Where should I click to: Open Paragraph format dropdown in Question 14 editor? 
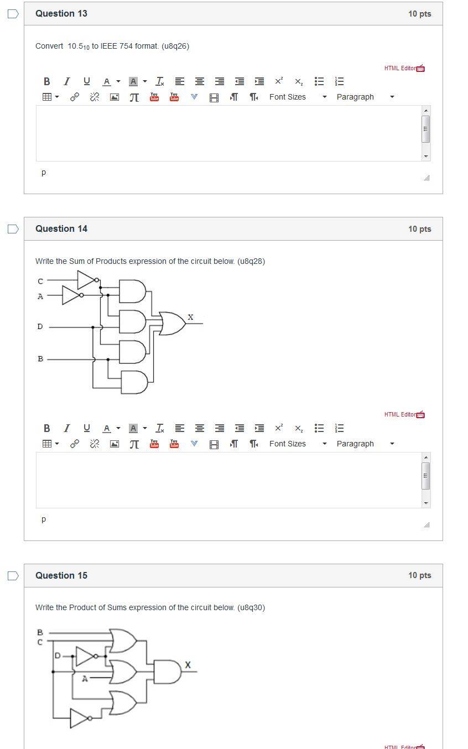coord(365,444)
